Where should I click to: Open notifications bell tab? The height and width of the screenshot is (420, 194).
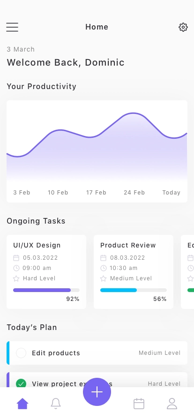coord(56,404)
